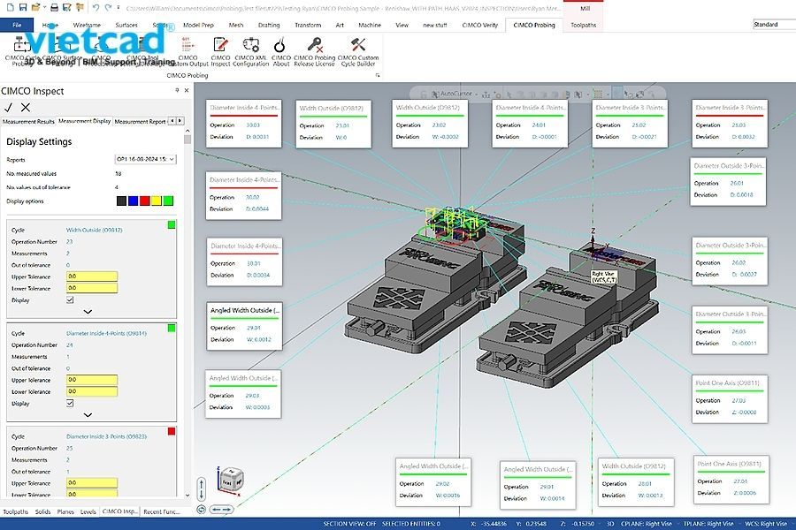Open the CIMCO About dialog
Screen dimensions: 796x530
[280, 52]
